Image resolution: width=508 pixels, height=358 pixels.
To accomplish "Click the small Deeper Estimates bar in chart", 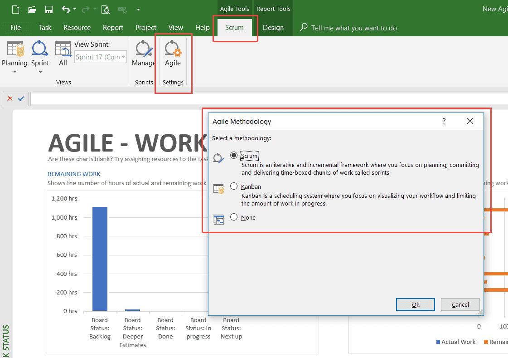I will pyautogui.click(x=132, y=310).
